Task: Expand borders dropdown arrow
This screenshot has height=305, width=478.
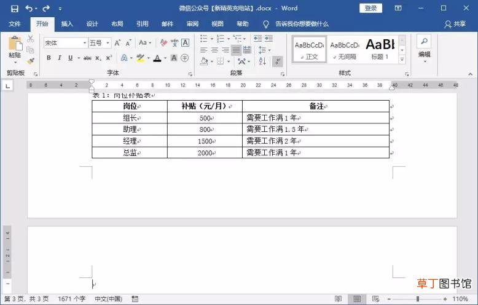Action: pos(229,61)
